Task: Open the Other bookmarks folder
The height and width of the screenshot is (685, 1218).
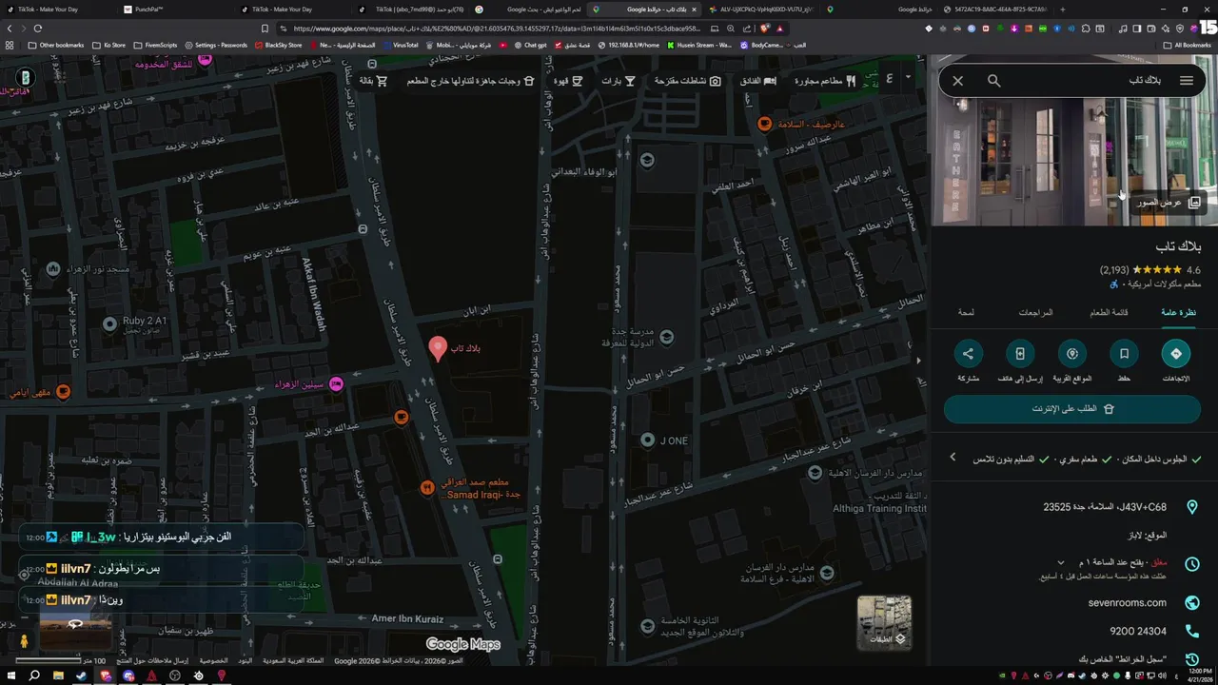Action: pos(56,45)
